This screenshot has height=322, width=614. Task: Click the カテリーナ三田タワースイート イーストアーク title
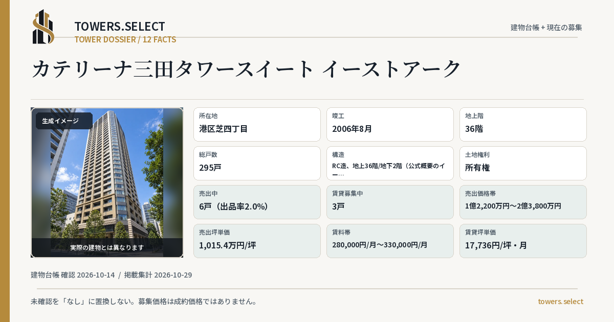[x=247, y=69]
